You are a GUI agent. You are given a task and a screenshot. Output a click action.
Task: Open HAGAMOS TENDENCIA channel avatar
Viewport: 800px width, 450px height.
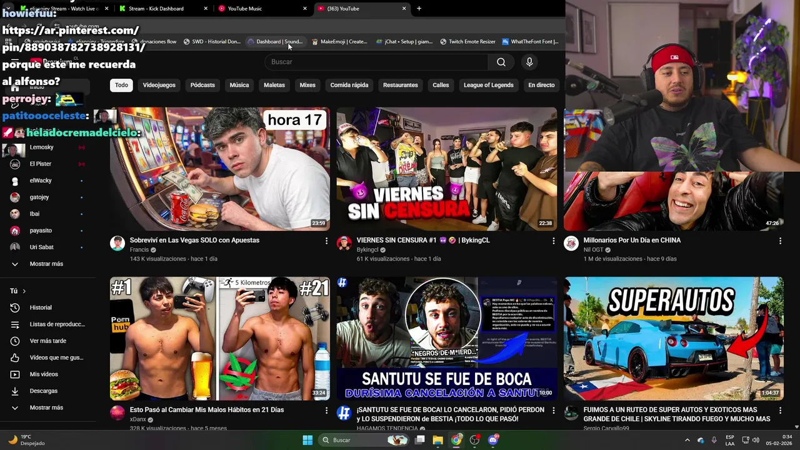[x=344, y=413]
